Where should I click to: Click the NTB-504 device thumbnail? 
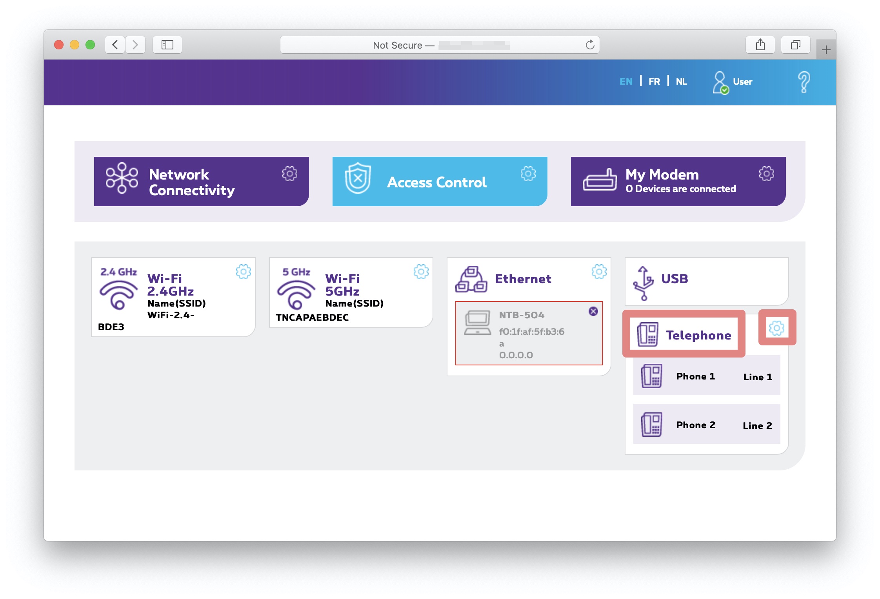coord(528,332)
